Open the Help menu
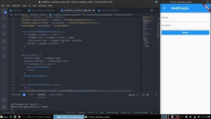211x119 pixels. [x=50, y=6]
